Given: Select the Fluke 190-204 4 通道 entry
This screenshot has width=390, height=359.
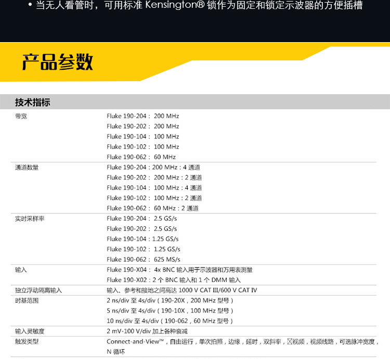Looking at the screenshot, I should [x=153, y=168].
